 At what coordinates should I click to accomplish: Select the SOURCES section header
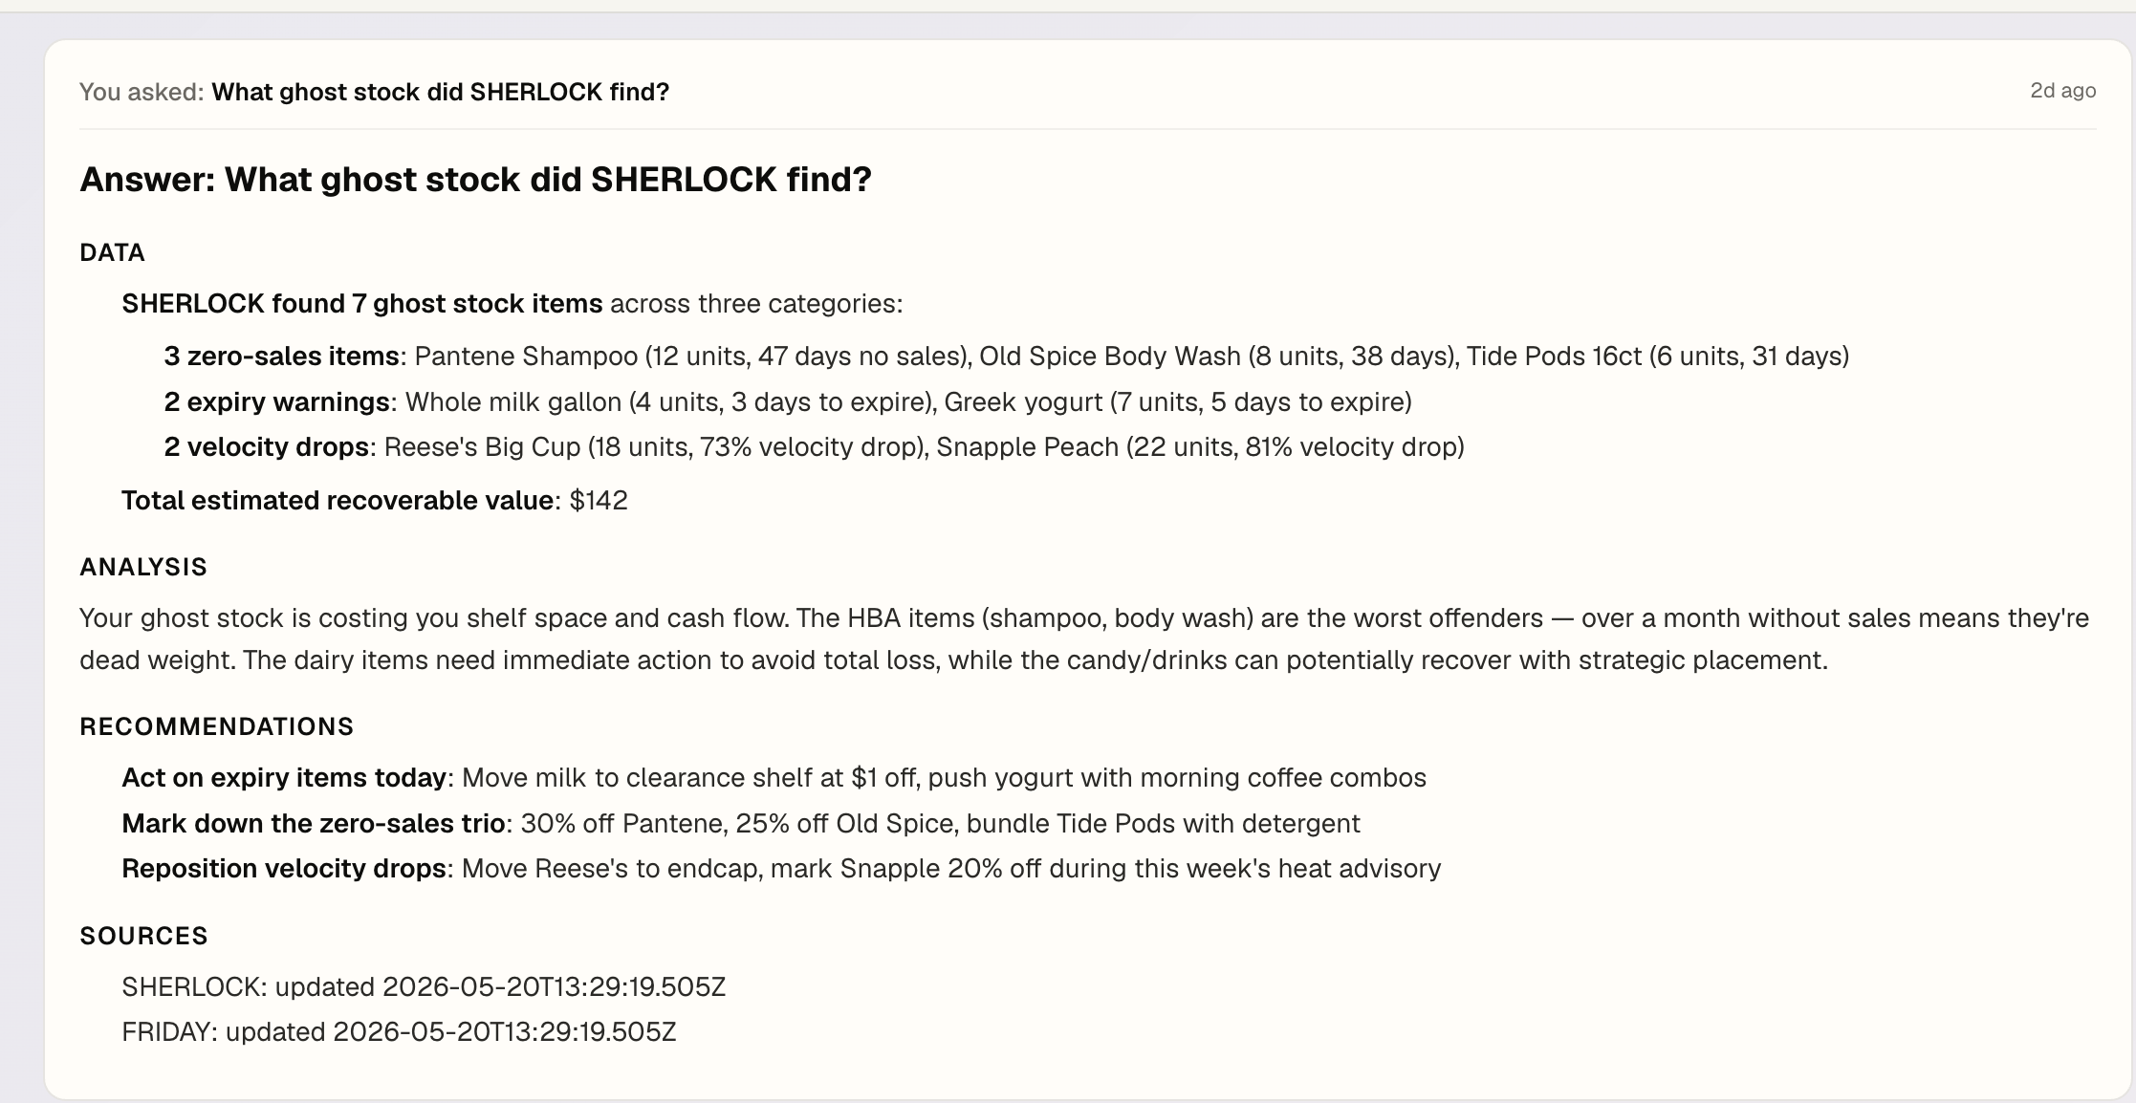tap(143, 936)
